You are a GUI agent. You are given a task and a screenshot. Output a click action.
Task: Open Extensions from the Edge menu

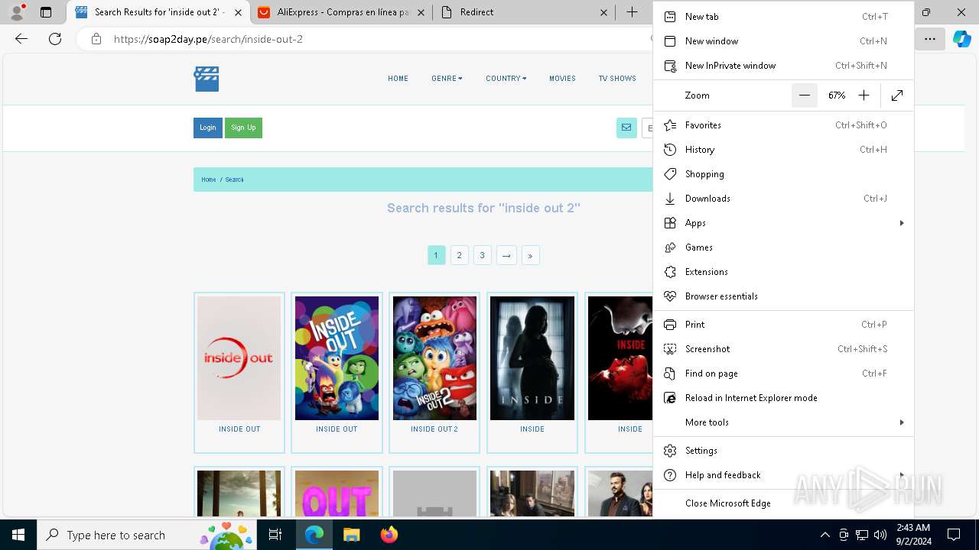click(784, 272)
